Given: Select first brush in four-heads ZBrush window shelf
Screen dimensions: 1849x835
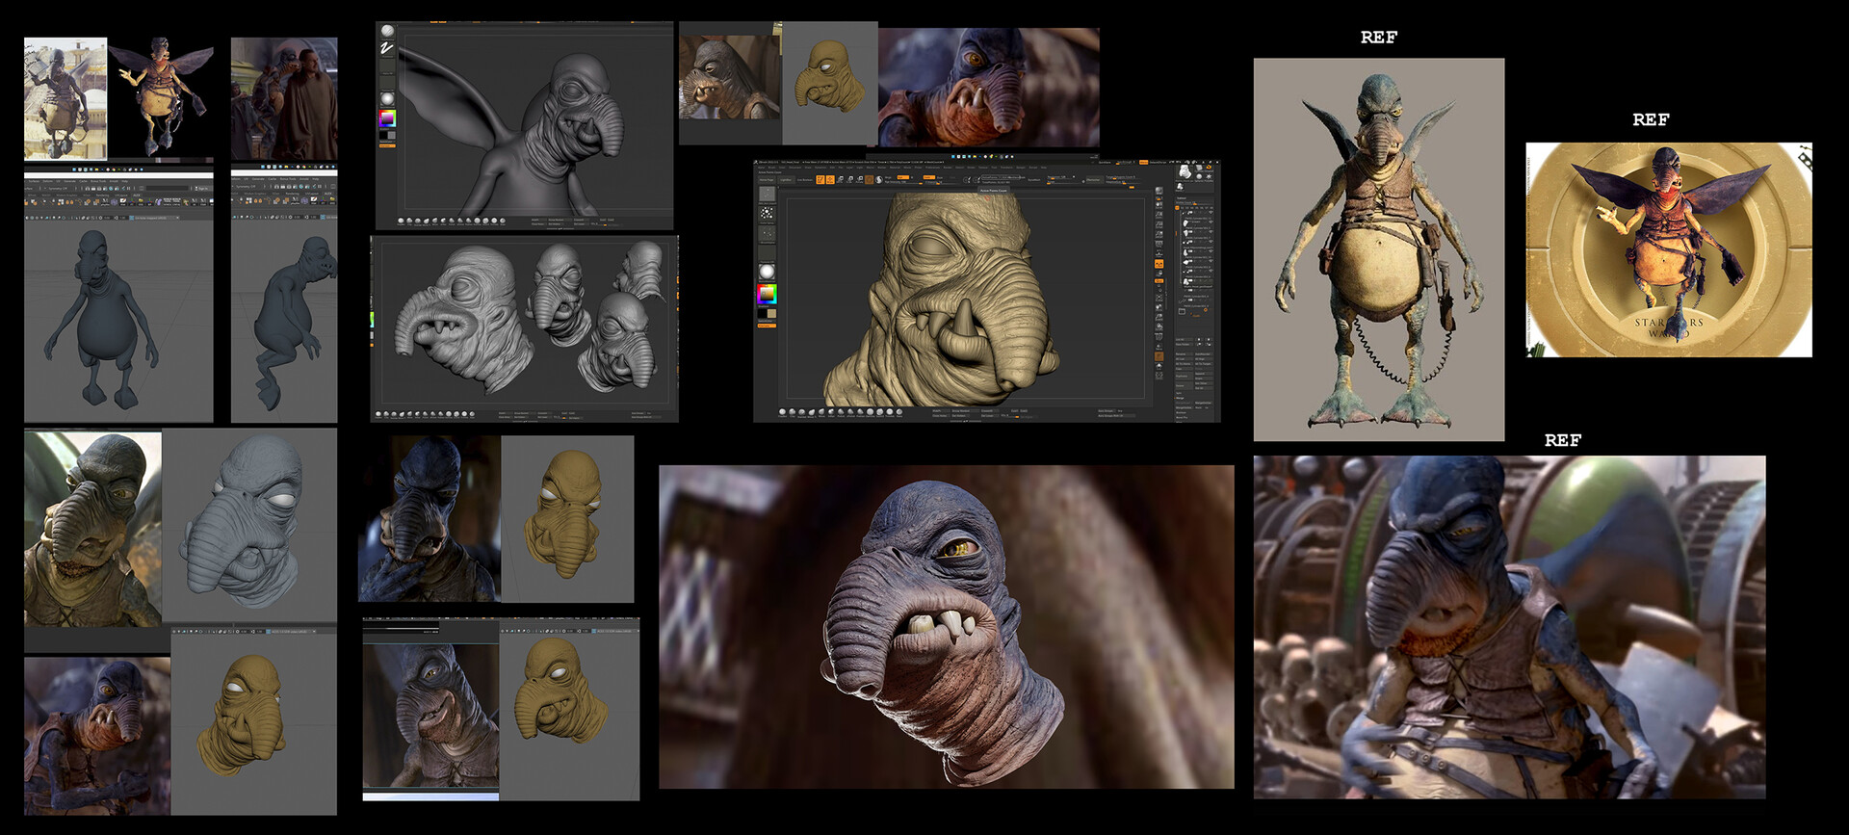Looking at the screenshot, I should (378, 414).
